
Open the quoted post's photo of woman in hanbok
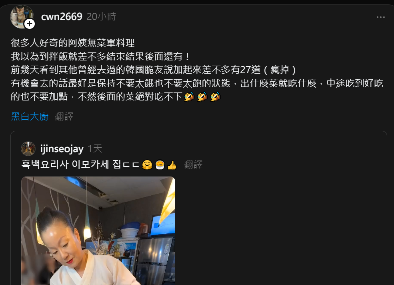click(x=98, y=231)
